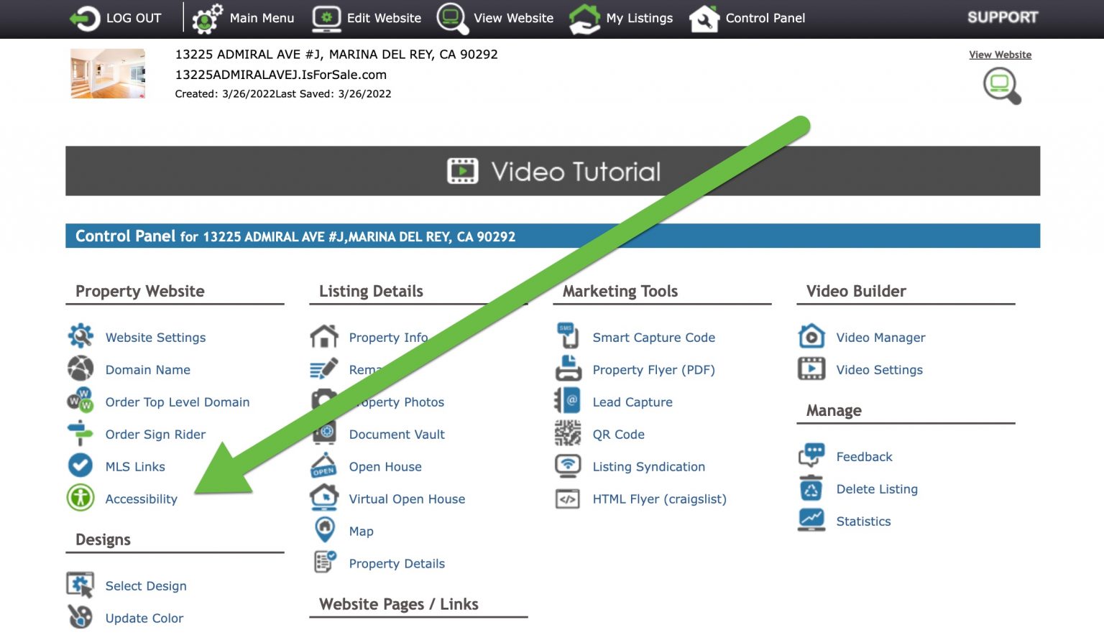The width and height of the screenshot is (1104, 635).
Task: Open the HTML Flyer craigslist link
Action: tap(659, 499)
